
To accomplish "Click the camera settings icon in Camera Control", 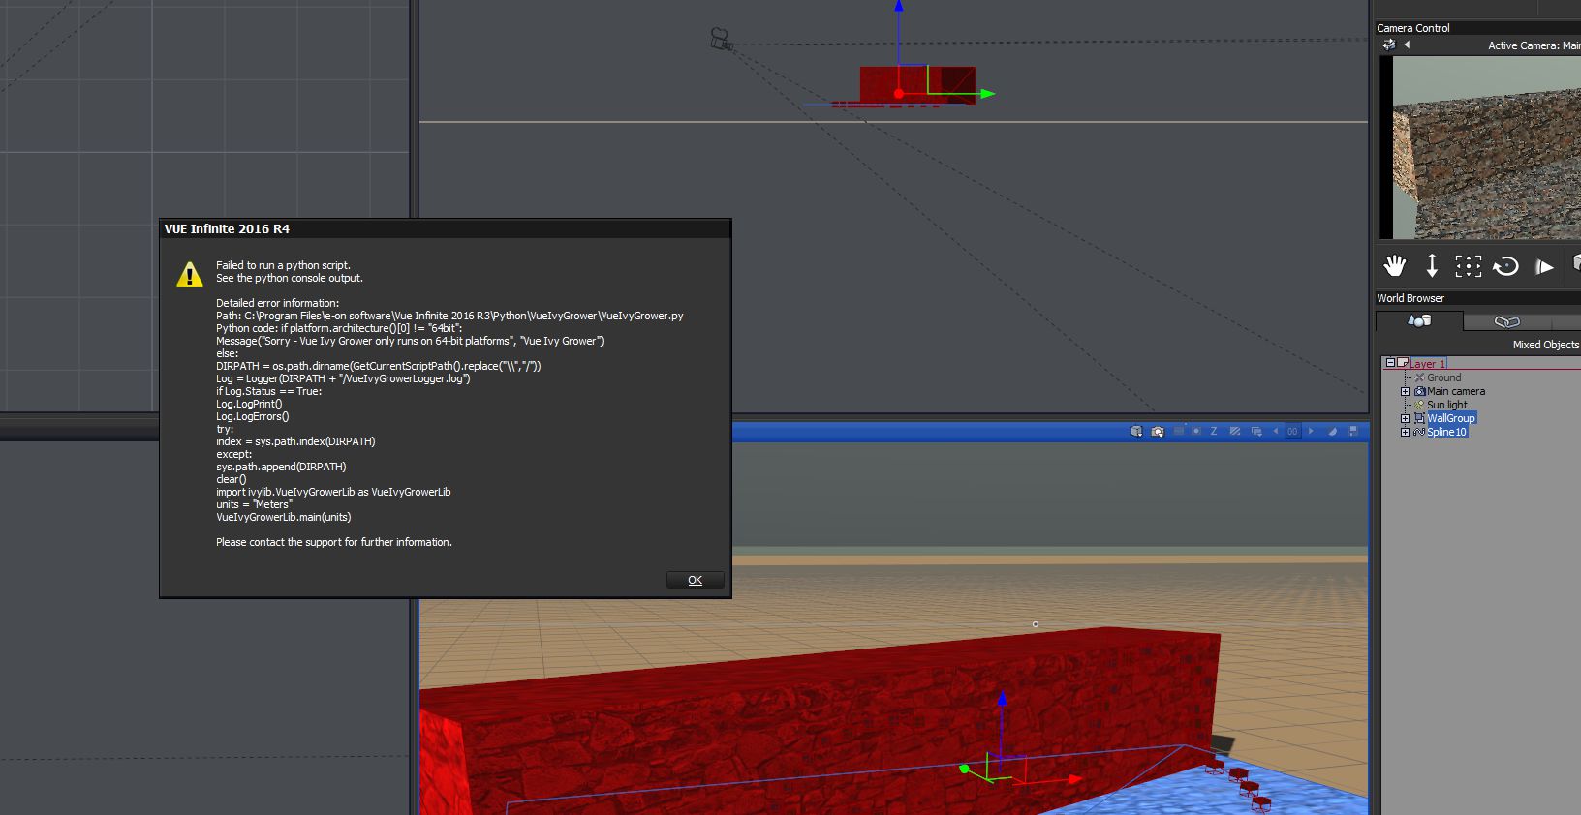I will click(1388, 45).
